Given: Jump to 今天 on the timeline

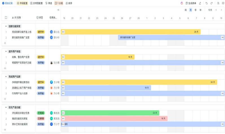Looking at the screenshot, I should tap(210, 10).
